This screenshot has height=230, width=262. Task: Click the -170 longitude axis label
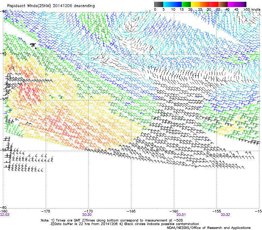[x=88, y=211]
